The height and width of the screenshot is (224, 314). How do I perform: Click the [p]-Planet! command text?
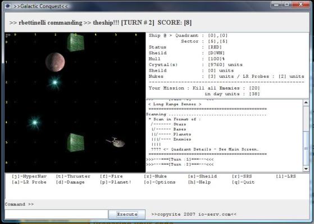[x=116, y=182]
